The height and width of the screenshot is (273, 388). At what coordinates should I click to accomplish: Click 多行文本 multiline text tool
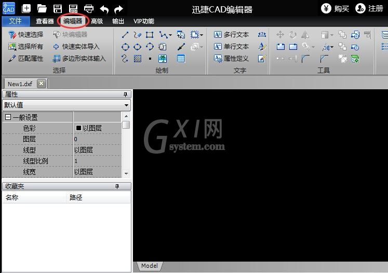click(231, 35)
